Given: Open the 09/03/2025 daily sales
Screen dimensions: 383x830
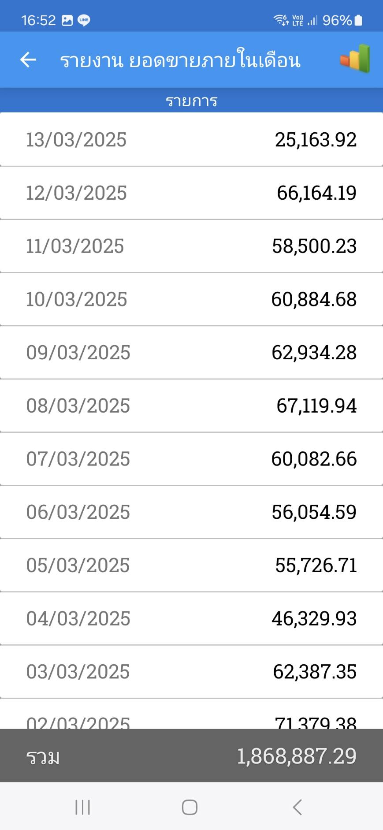Looking at the screenshot, I should [191, 353].
